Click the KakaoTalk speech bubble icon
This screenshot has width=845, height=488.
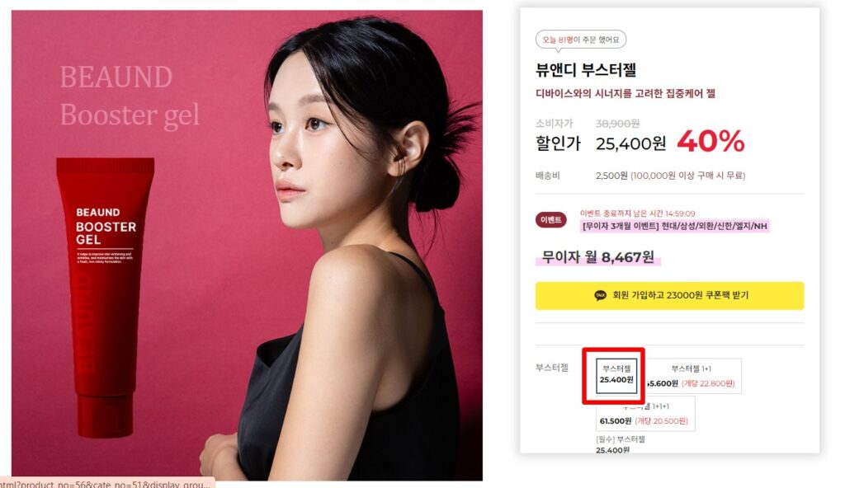click(600, 295)
